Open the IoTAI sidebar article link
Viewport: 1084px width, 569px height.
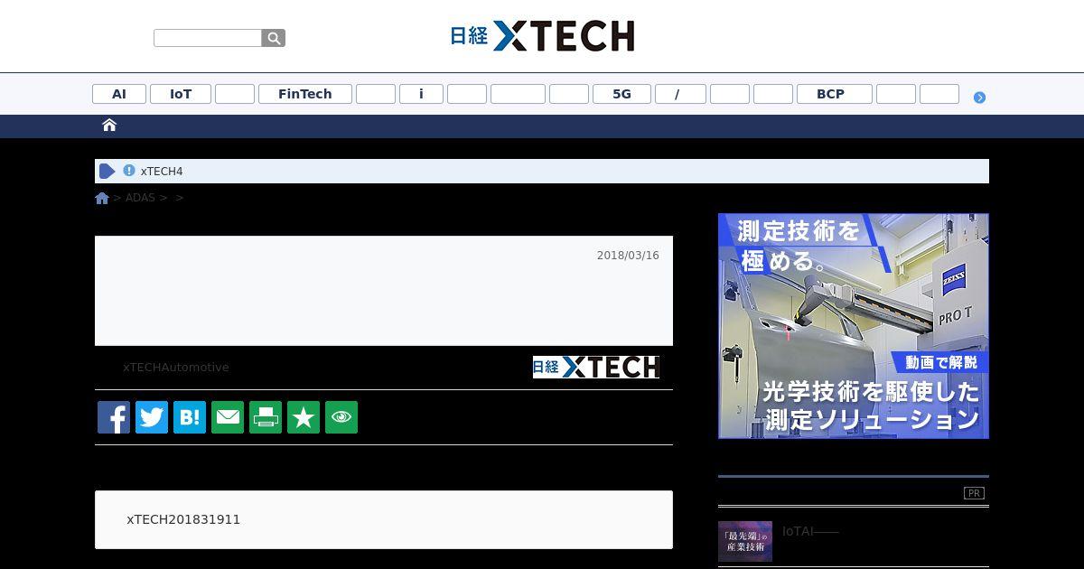tap(810, 531)
